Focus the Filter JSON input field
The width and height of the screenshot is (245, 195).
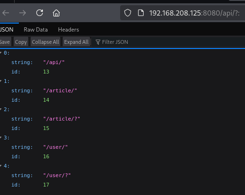tap(168, 42)
